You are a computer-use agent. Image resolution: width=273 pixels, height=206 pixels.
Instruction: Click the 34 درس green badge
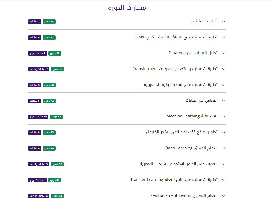pos(49,22)
